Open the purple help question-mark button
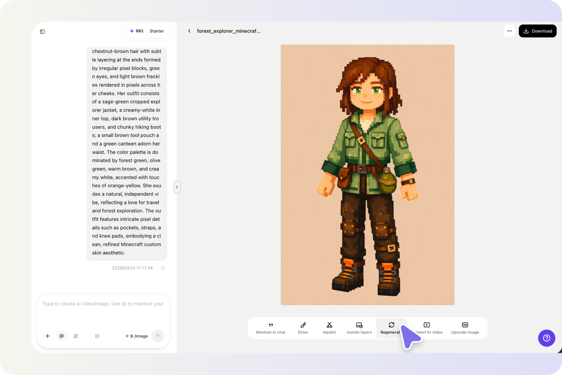 tap(547, 338)
